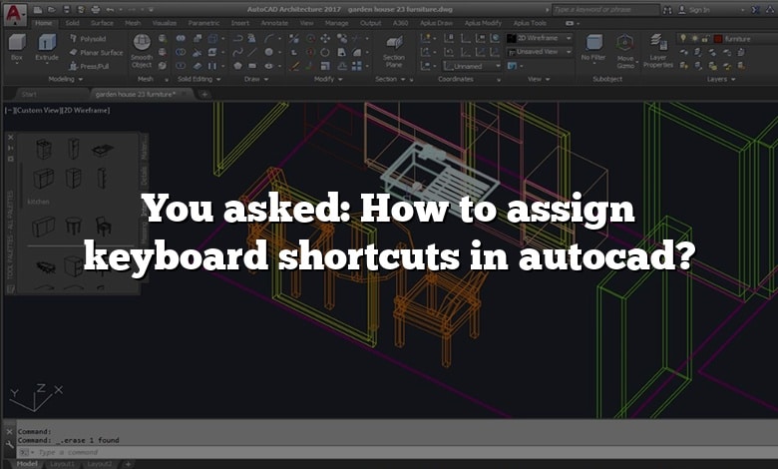
Task: Click the Undo arrow in quick access toolbar
Action: click(110, 9)
